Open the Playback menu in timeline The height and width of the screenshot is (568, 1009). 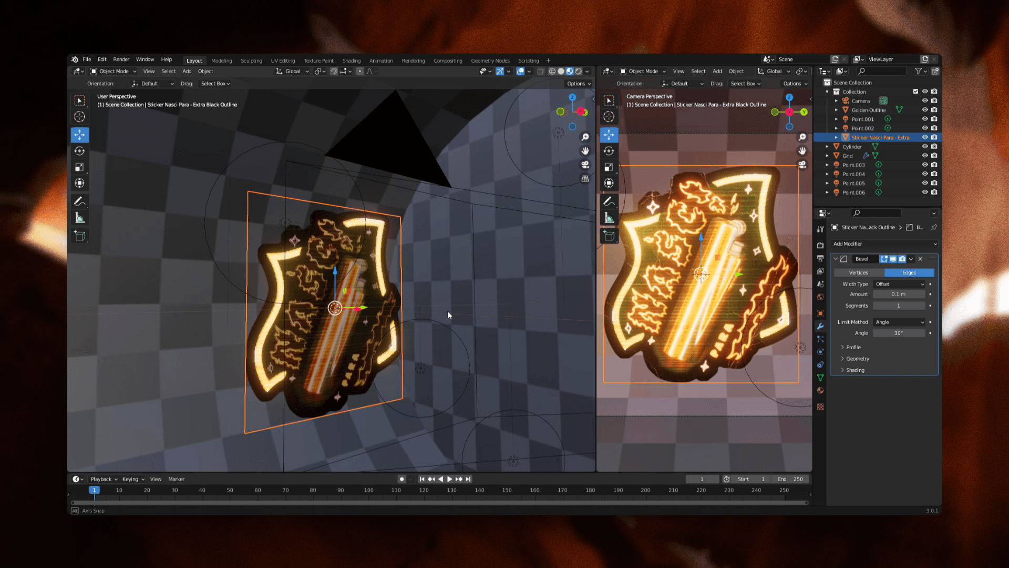pyautogui.click(x=104, y=479)
